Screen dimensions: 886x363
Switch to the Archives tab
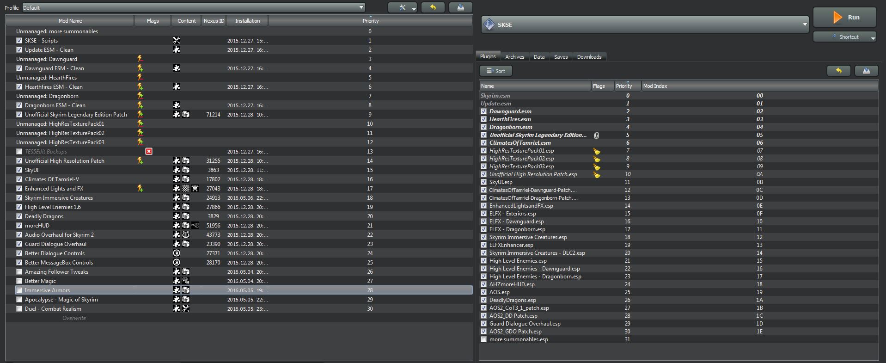pyautogui.click(x=514, y=57)
